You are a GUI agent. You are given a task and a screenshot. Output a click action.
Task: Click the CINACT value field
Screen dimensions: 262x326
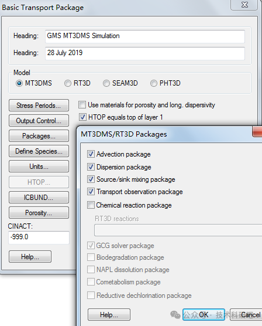tap(39, 237)
